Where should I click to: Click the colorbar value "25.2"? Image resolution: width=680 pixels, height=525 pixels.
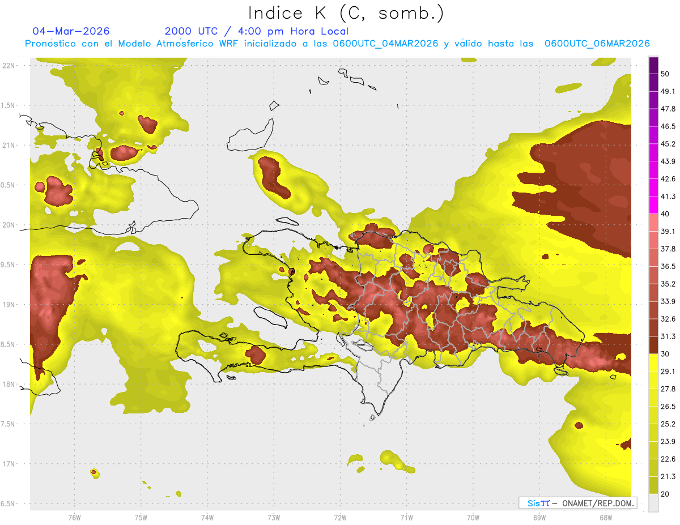pos(668,424)
